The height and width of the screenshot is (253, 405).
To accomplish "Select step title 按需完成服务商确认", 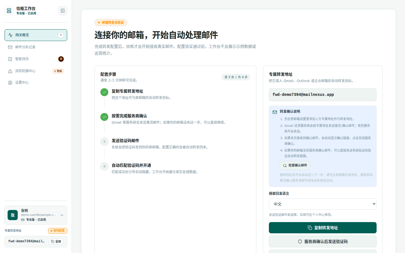I will pos(129,116).
